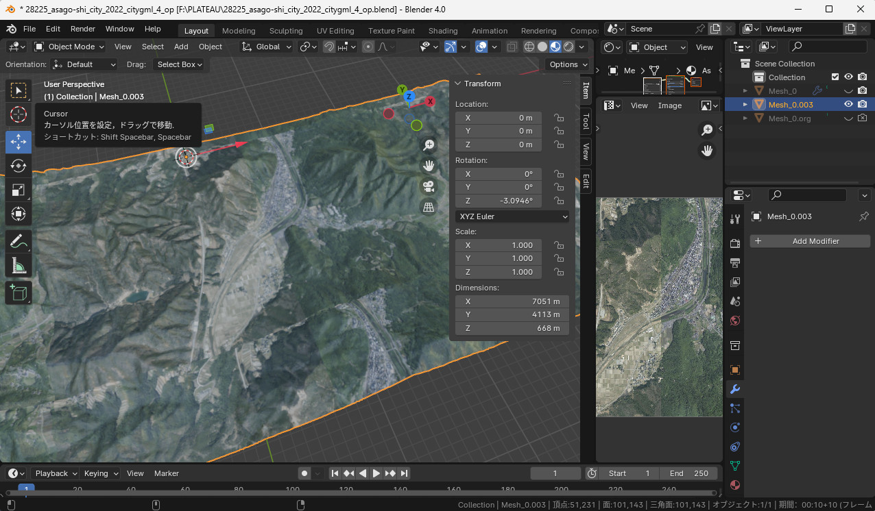Select the Measure tool
This screenshot has width=875, height=511.
(x=19, y=265)
